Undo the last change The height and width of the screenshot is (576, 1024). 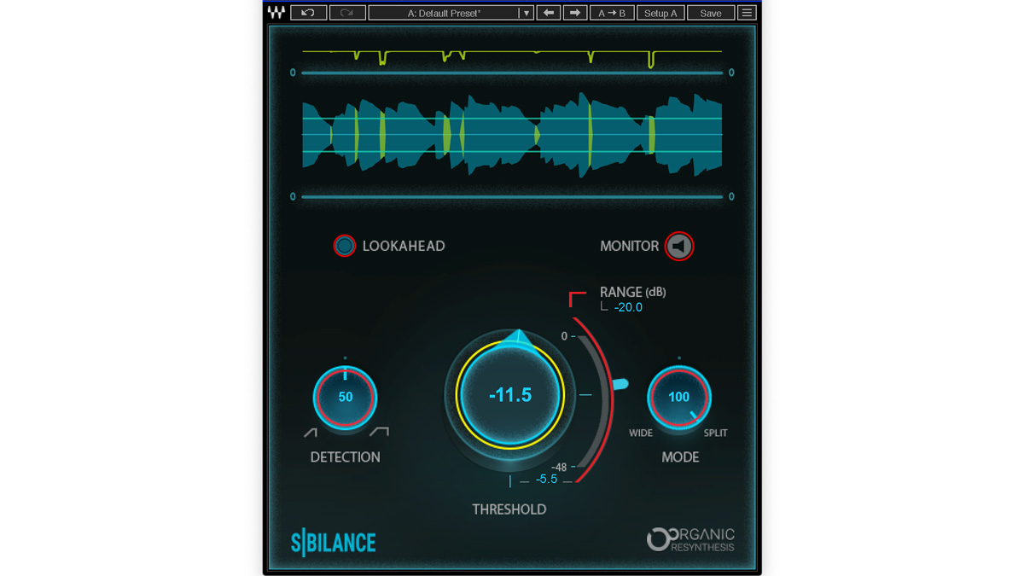point(308,13)
